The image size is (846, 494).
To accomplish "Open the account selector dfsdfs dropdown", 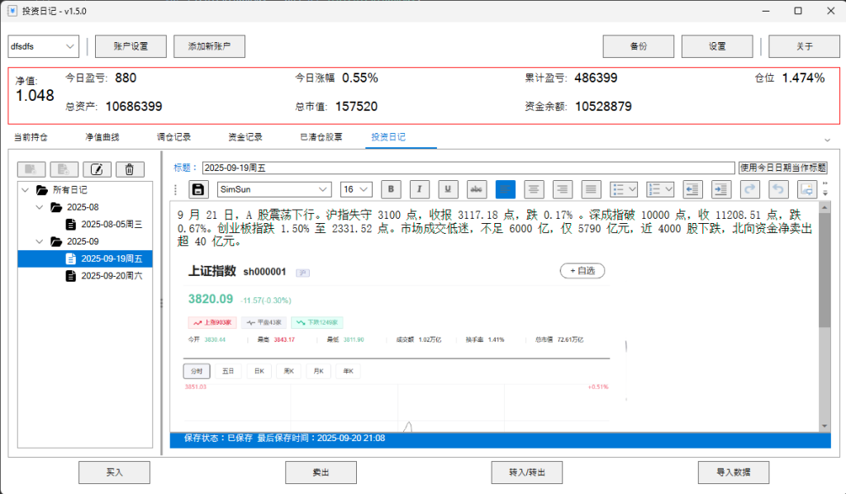I will click(43, 46).
